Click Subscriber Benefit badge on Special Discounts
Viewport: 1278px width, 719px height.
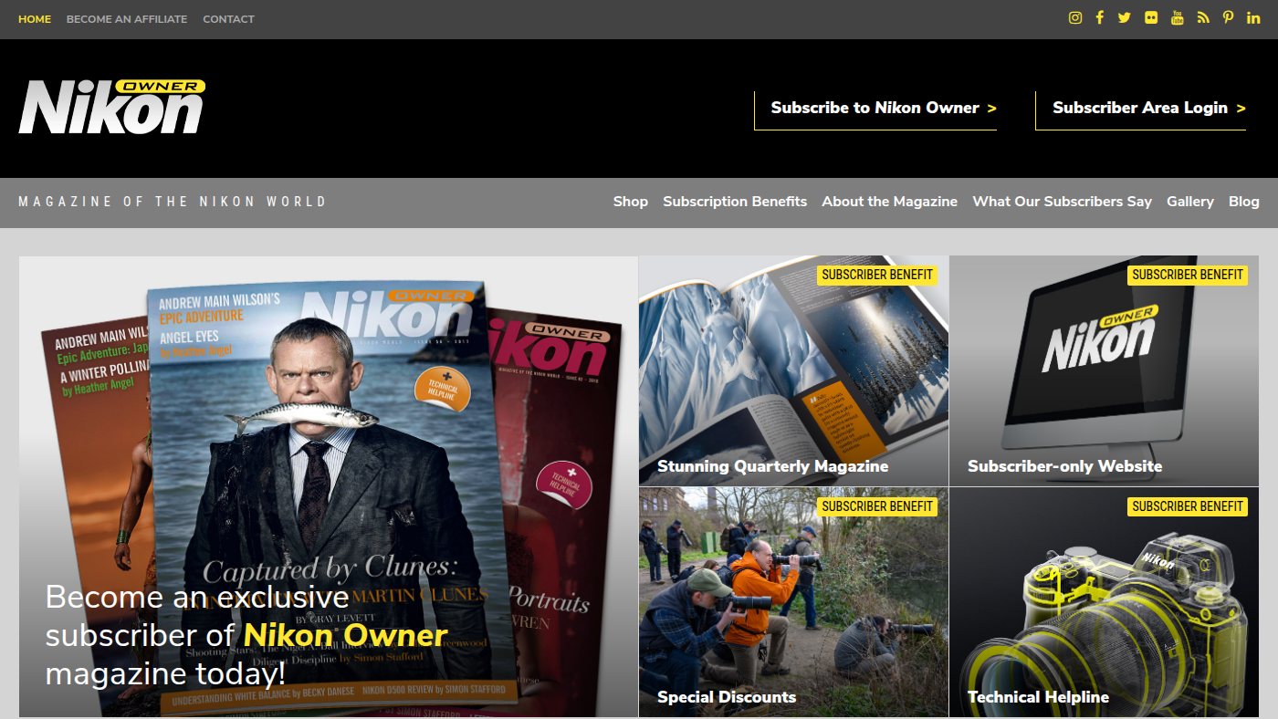877,506
